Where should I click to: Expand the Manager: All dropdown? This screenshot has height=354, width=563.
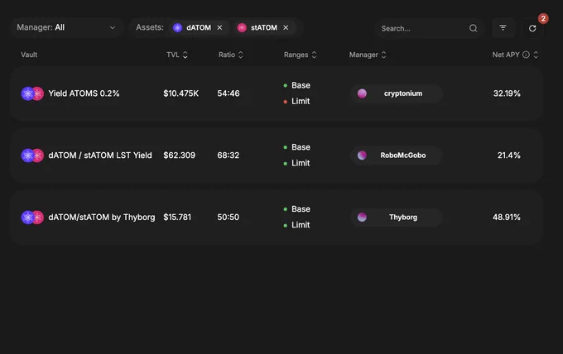point(66,27)
